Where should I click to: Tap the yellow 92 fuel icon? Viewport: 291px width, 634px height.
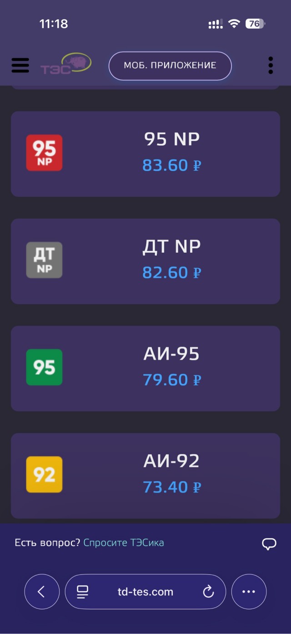tap(44, 475)
